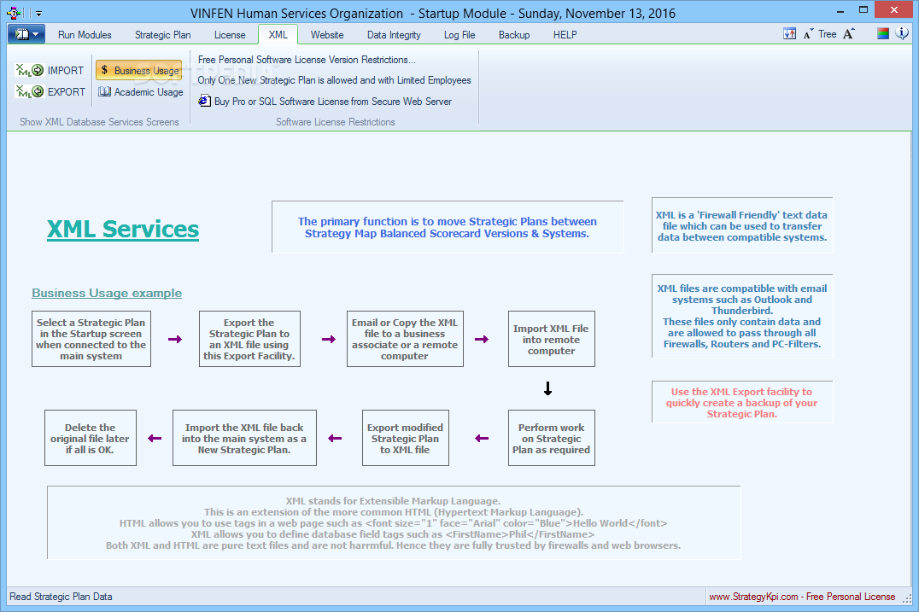Open the quick access toolbar customize arrow
This screenshot has height=612, width=919.
39,13
